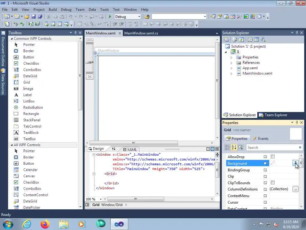This screenshot has height=230, width=306.
Task: Start debugging with the green play icon
Action: tap(110, 17)
